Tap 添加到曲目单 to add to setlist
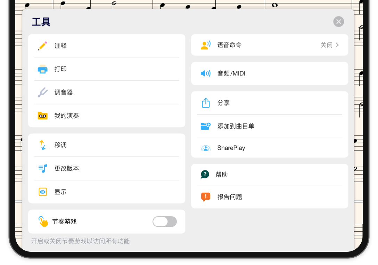Viewport: 378px width, 265px height. [x=270, y=126]
